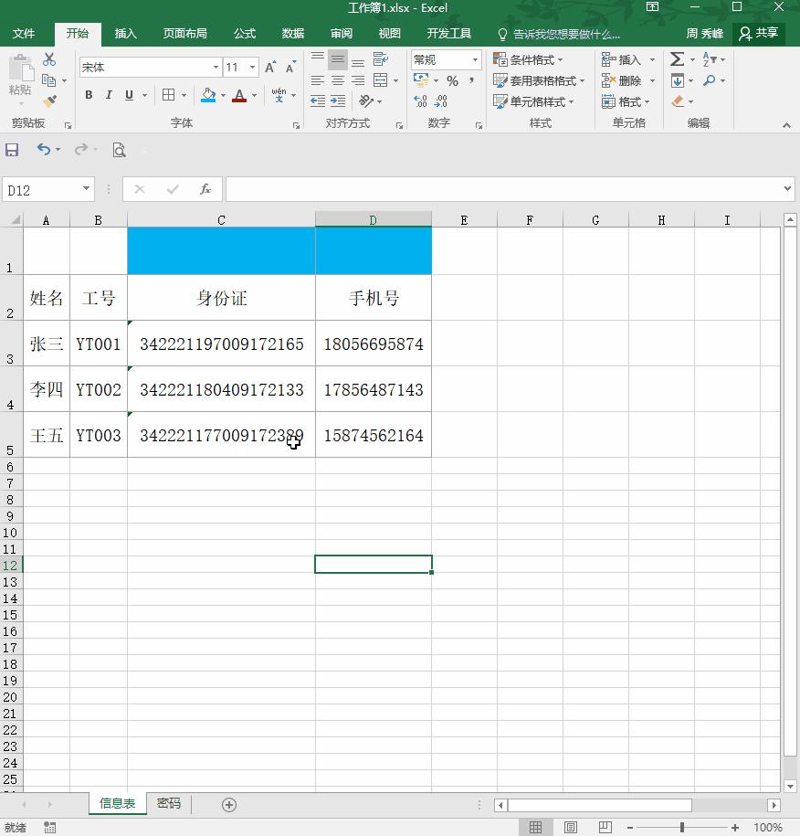The height and width of the screenshot is (836, 800).
Task: Open the 密码 worksheet tab
Action: click(x=169, y=804)
